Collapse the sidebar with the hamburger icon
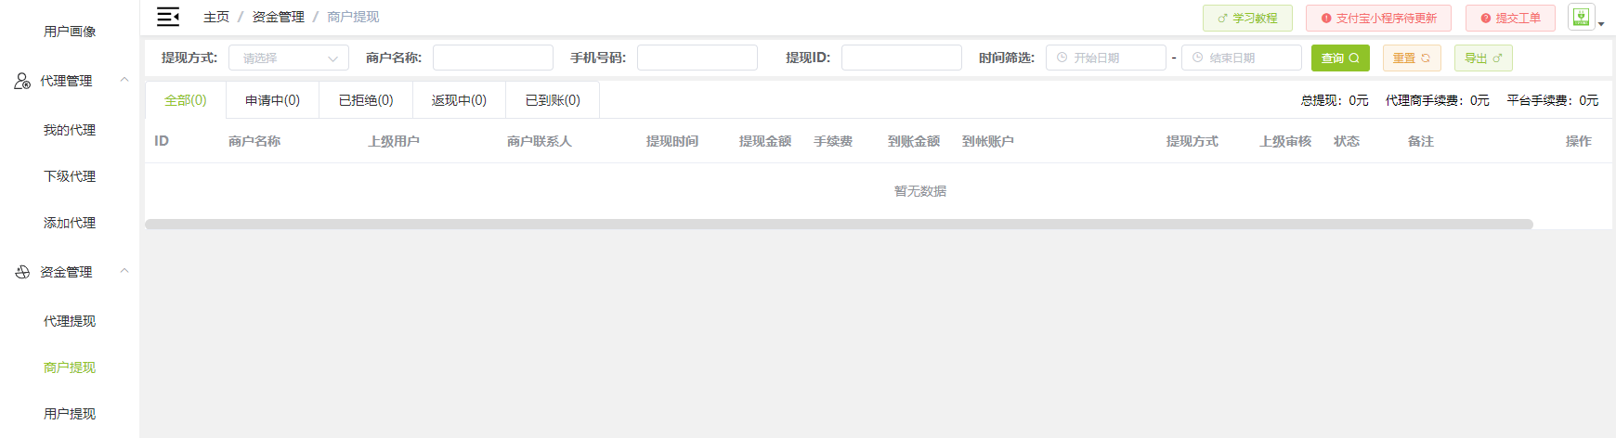Screen dimensions: 1616x438 [x=168, y=17]
